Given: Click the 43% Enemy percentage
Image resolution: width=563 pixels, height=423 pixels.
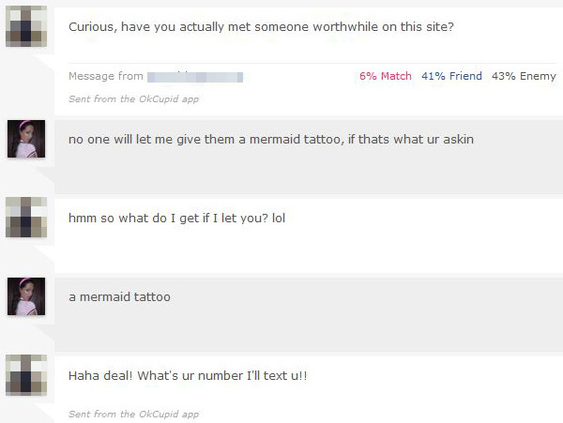Looking at the screenshot, I should point(524,76).
